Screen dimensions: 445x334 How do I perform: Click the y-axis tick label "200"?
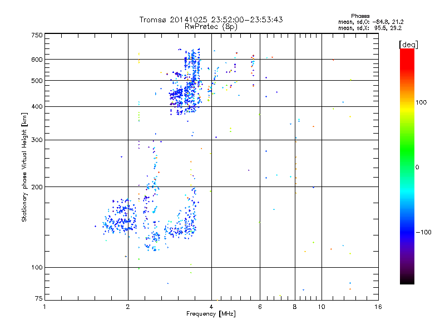coord(37,187)
